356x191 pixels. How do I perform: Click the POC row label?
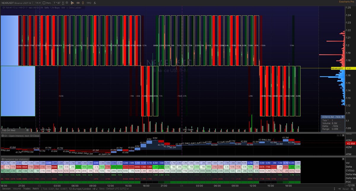pos(348,182)
